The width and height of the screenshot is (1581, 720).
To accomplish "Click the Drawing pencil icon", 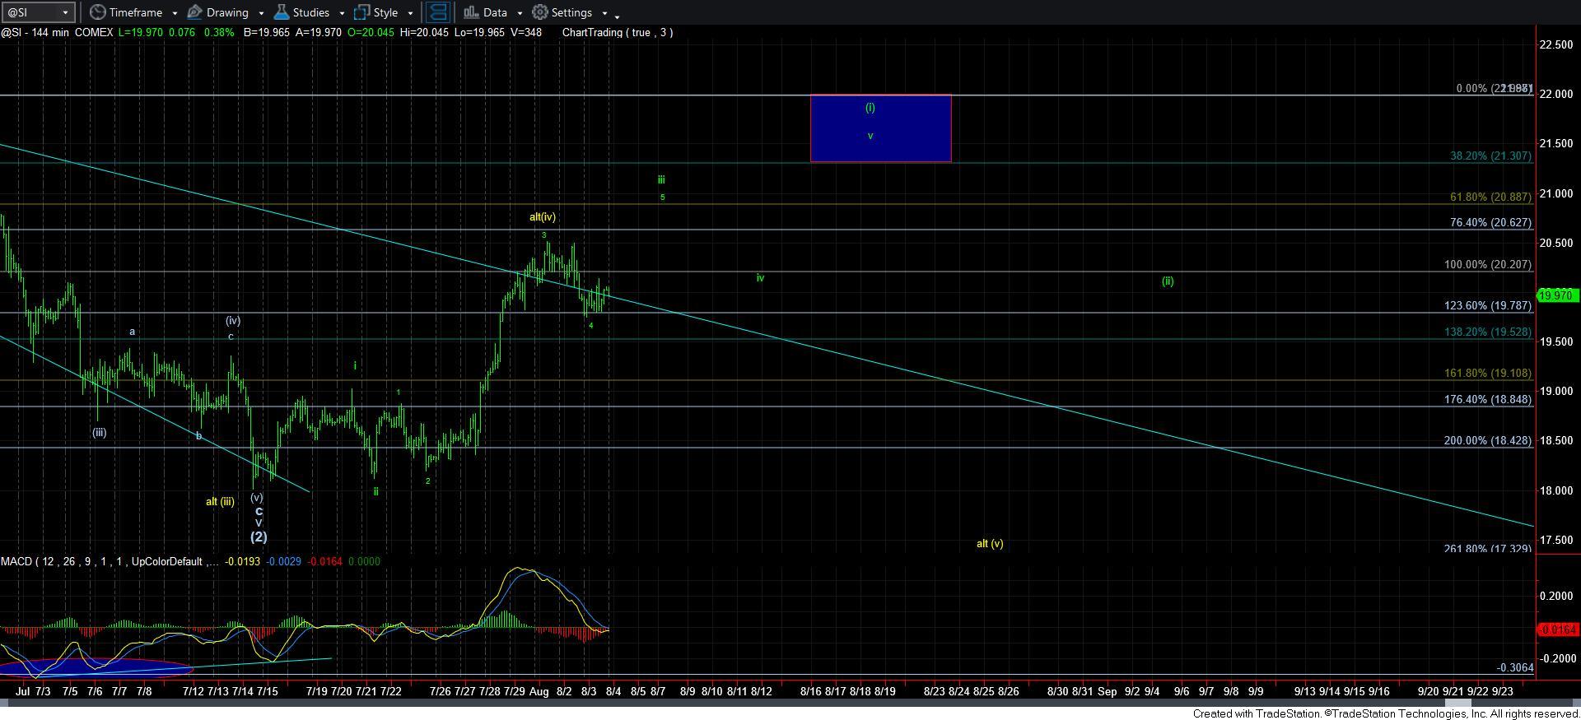I will pyautogui.click(x=195, y=12).
